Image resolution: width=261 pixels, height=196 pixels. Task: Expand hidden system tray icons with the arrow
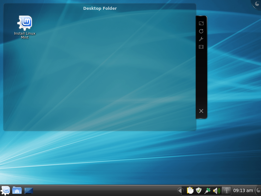tap(180, 190)
